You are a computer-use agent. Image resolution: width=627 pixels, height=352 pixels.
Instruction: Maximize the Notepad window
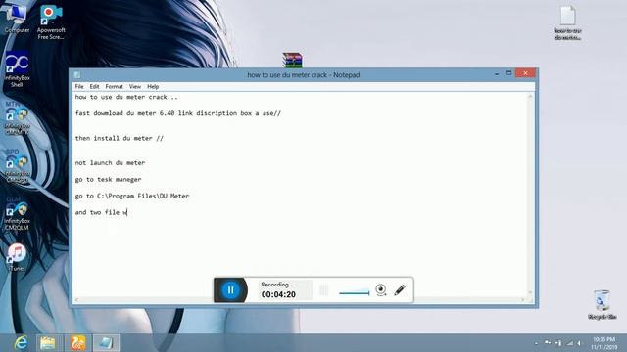click(x=508, y=73)
